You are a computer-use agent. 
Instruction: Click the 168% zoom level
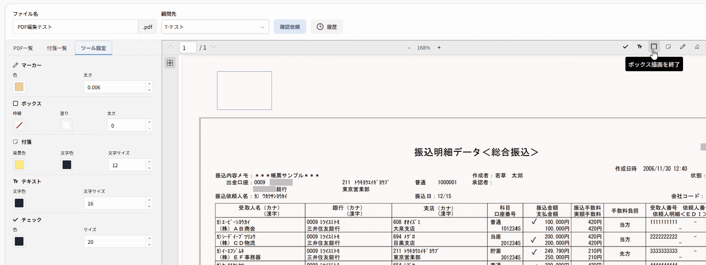(x=423, y=47)
